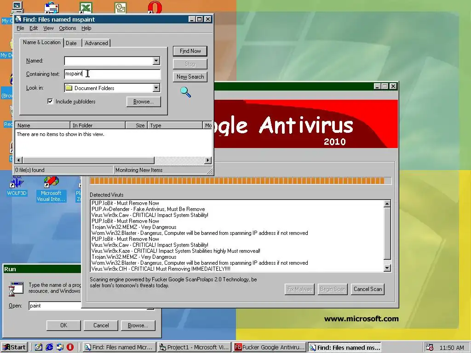The height and width of the screenshot is (353, 471).
Task: Launch Outlook Express from quick launch
Action: coord(59,347)
